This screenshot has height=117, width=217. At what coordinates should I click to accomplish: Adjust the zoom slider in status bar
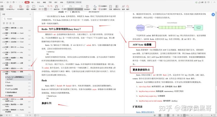click(202, 115)
